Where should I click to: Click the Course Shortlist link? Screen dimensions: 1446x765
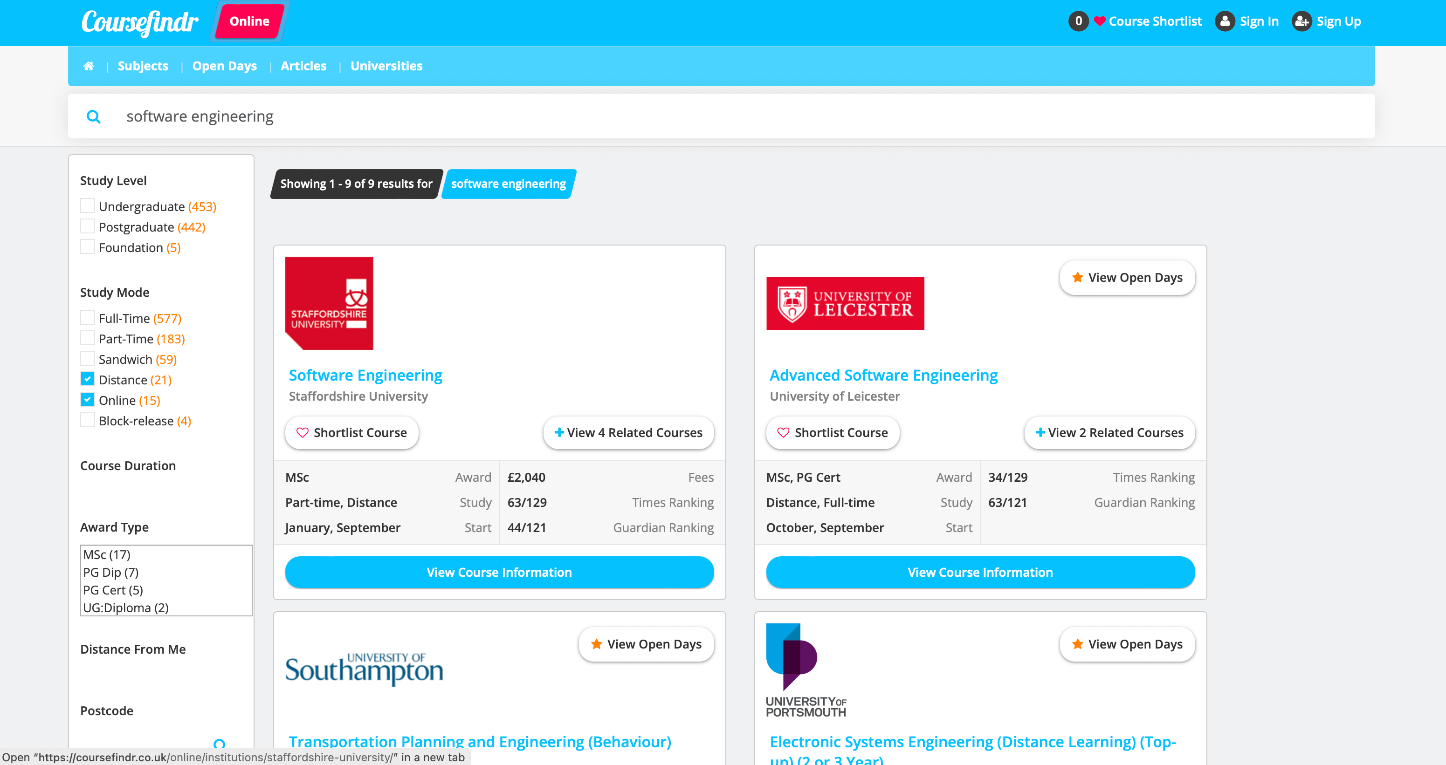[1155, 21]
